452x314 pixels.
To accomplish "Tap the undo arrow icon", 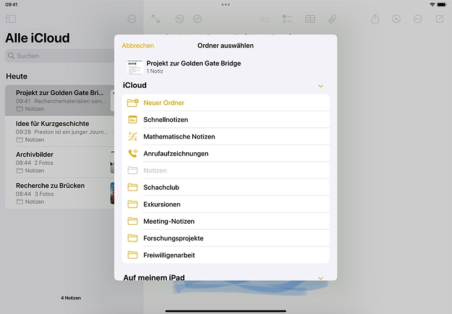I will tap(179, 19).
